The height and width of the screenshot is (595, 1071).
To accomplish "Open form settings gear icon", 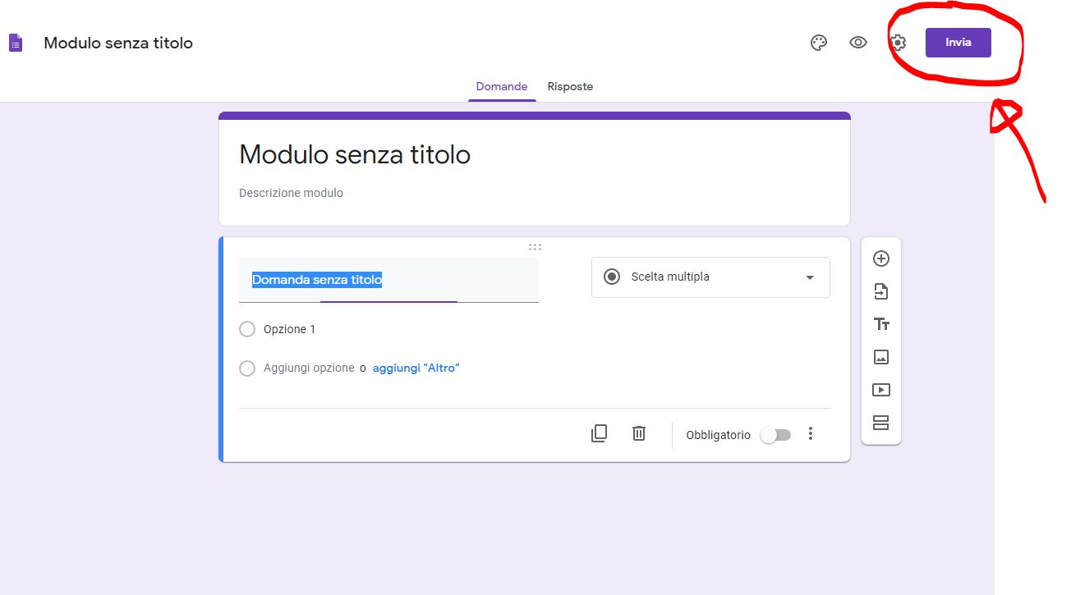I will pos(898,43).
